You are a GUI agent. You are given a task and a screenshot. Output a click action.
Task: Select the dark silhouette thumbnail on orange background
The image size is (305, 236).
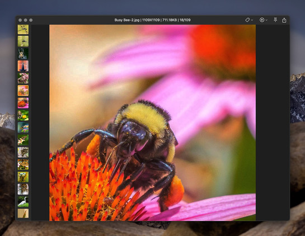[x=23, y=66]
